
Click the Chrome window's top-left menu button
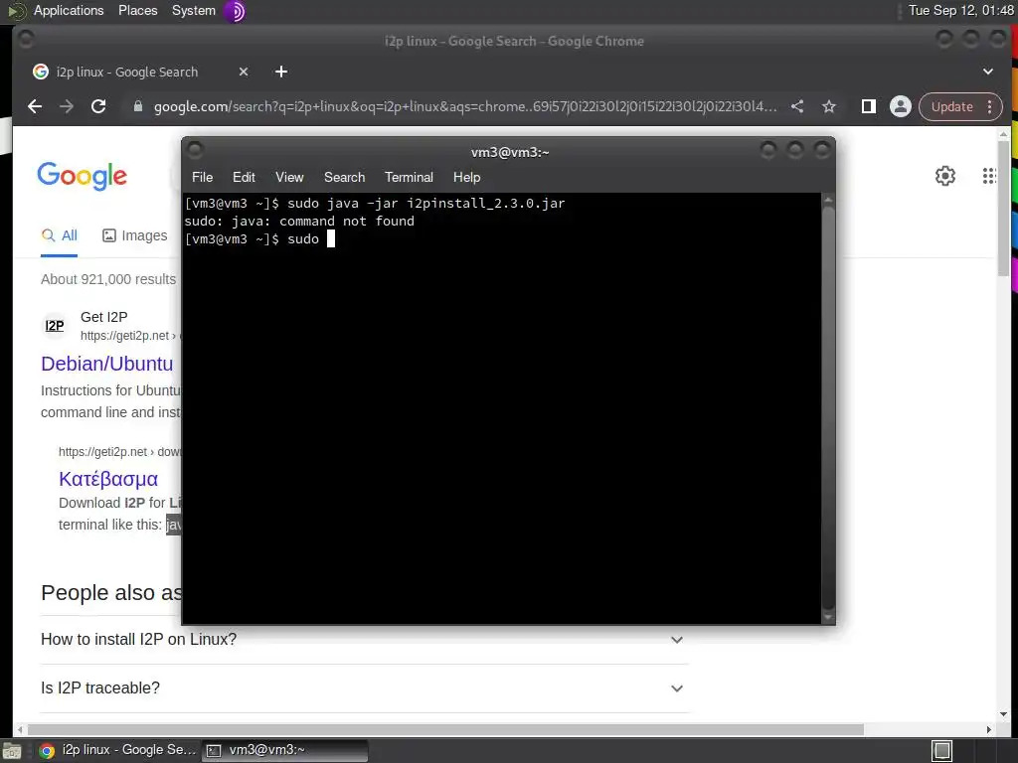(26, 40)
